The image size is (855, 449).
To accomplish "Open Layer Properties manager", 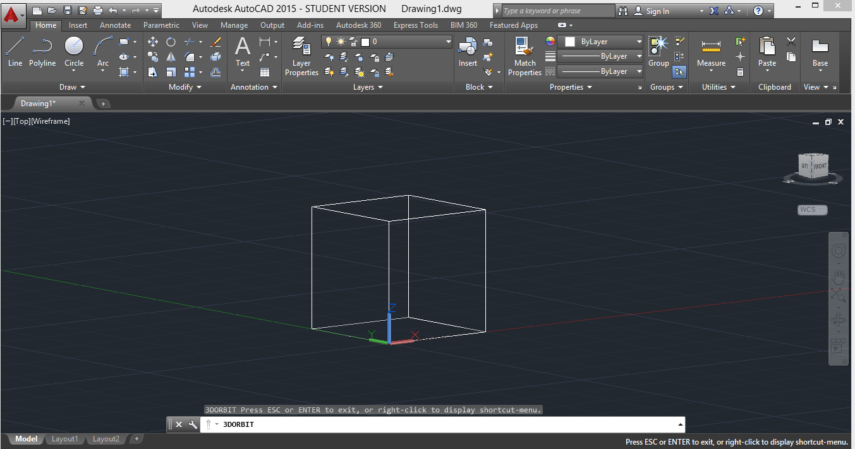I will 301,56.
